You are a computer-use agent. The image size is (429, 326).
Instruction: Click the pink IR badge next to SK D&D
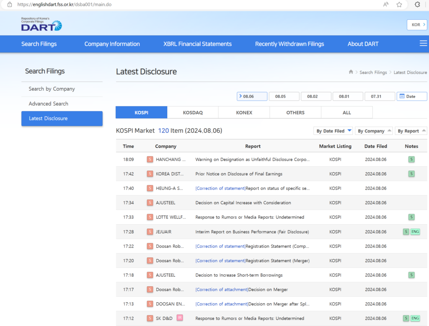click(180, 318)
